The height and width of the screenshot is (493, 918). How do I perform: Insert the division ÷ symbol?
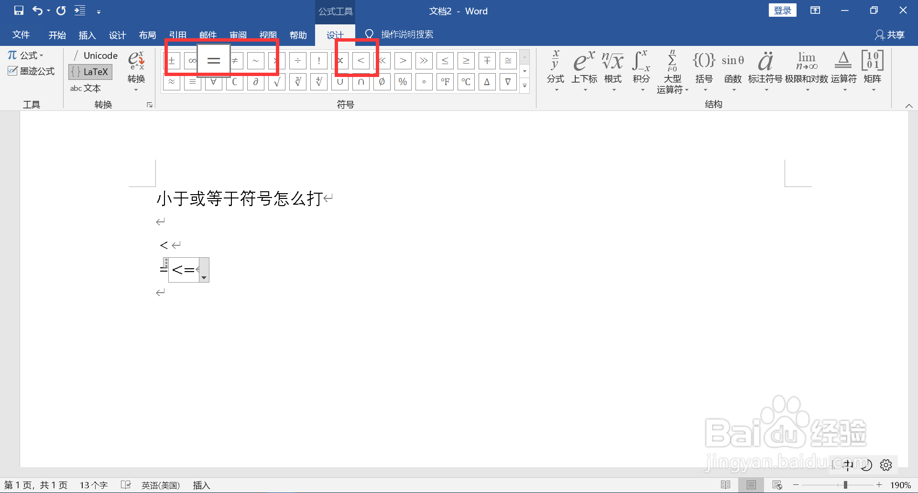[298, 61]
